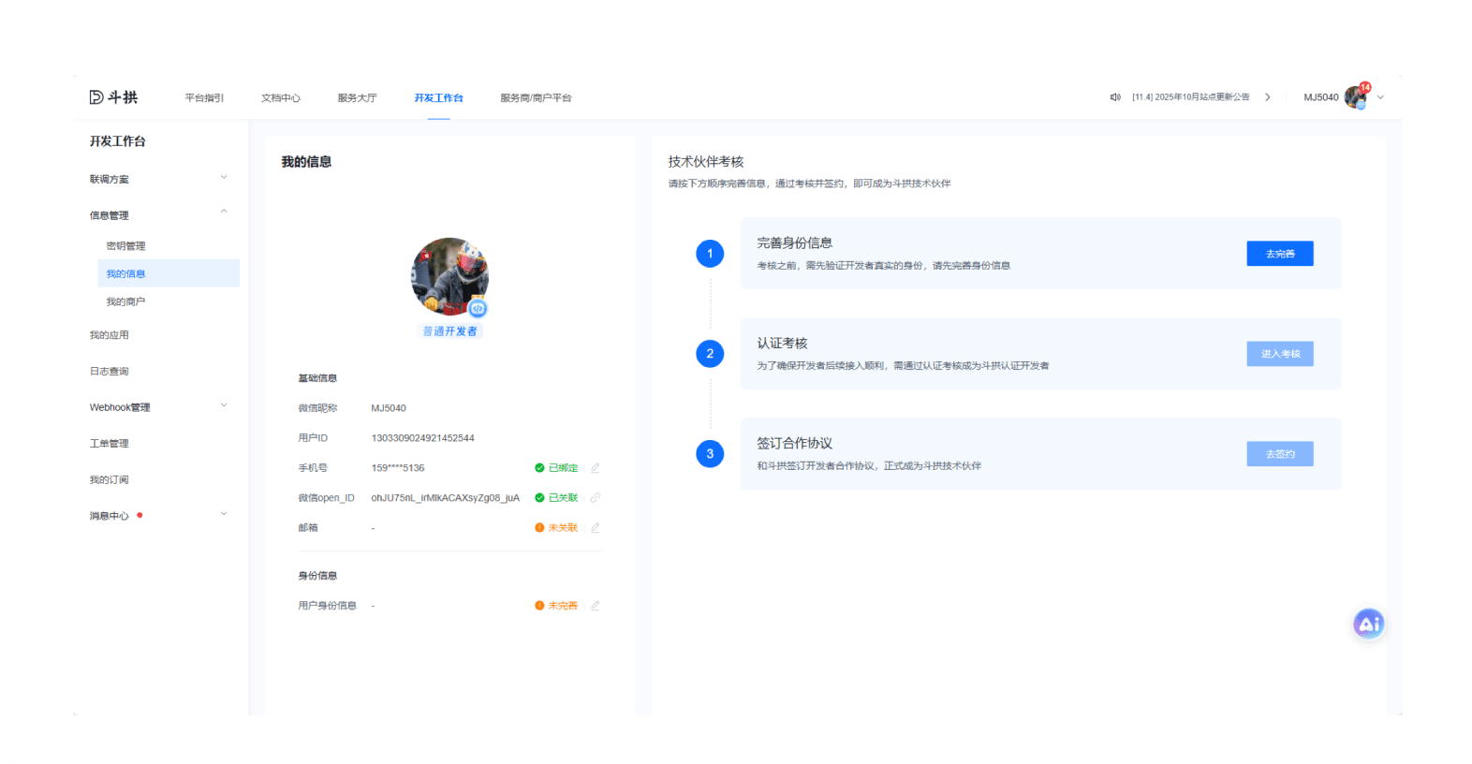Open the 2025年10月站点更新公告 link

1191,97
